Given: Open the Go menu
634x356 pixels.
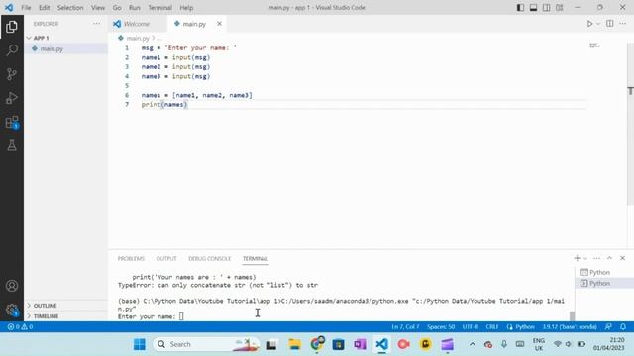Looking at the screenshot, I should [117, 8].
